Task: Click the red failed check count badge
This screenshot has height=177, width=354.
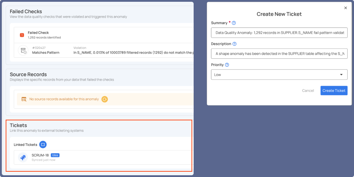Action: 22,35
